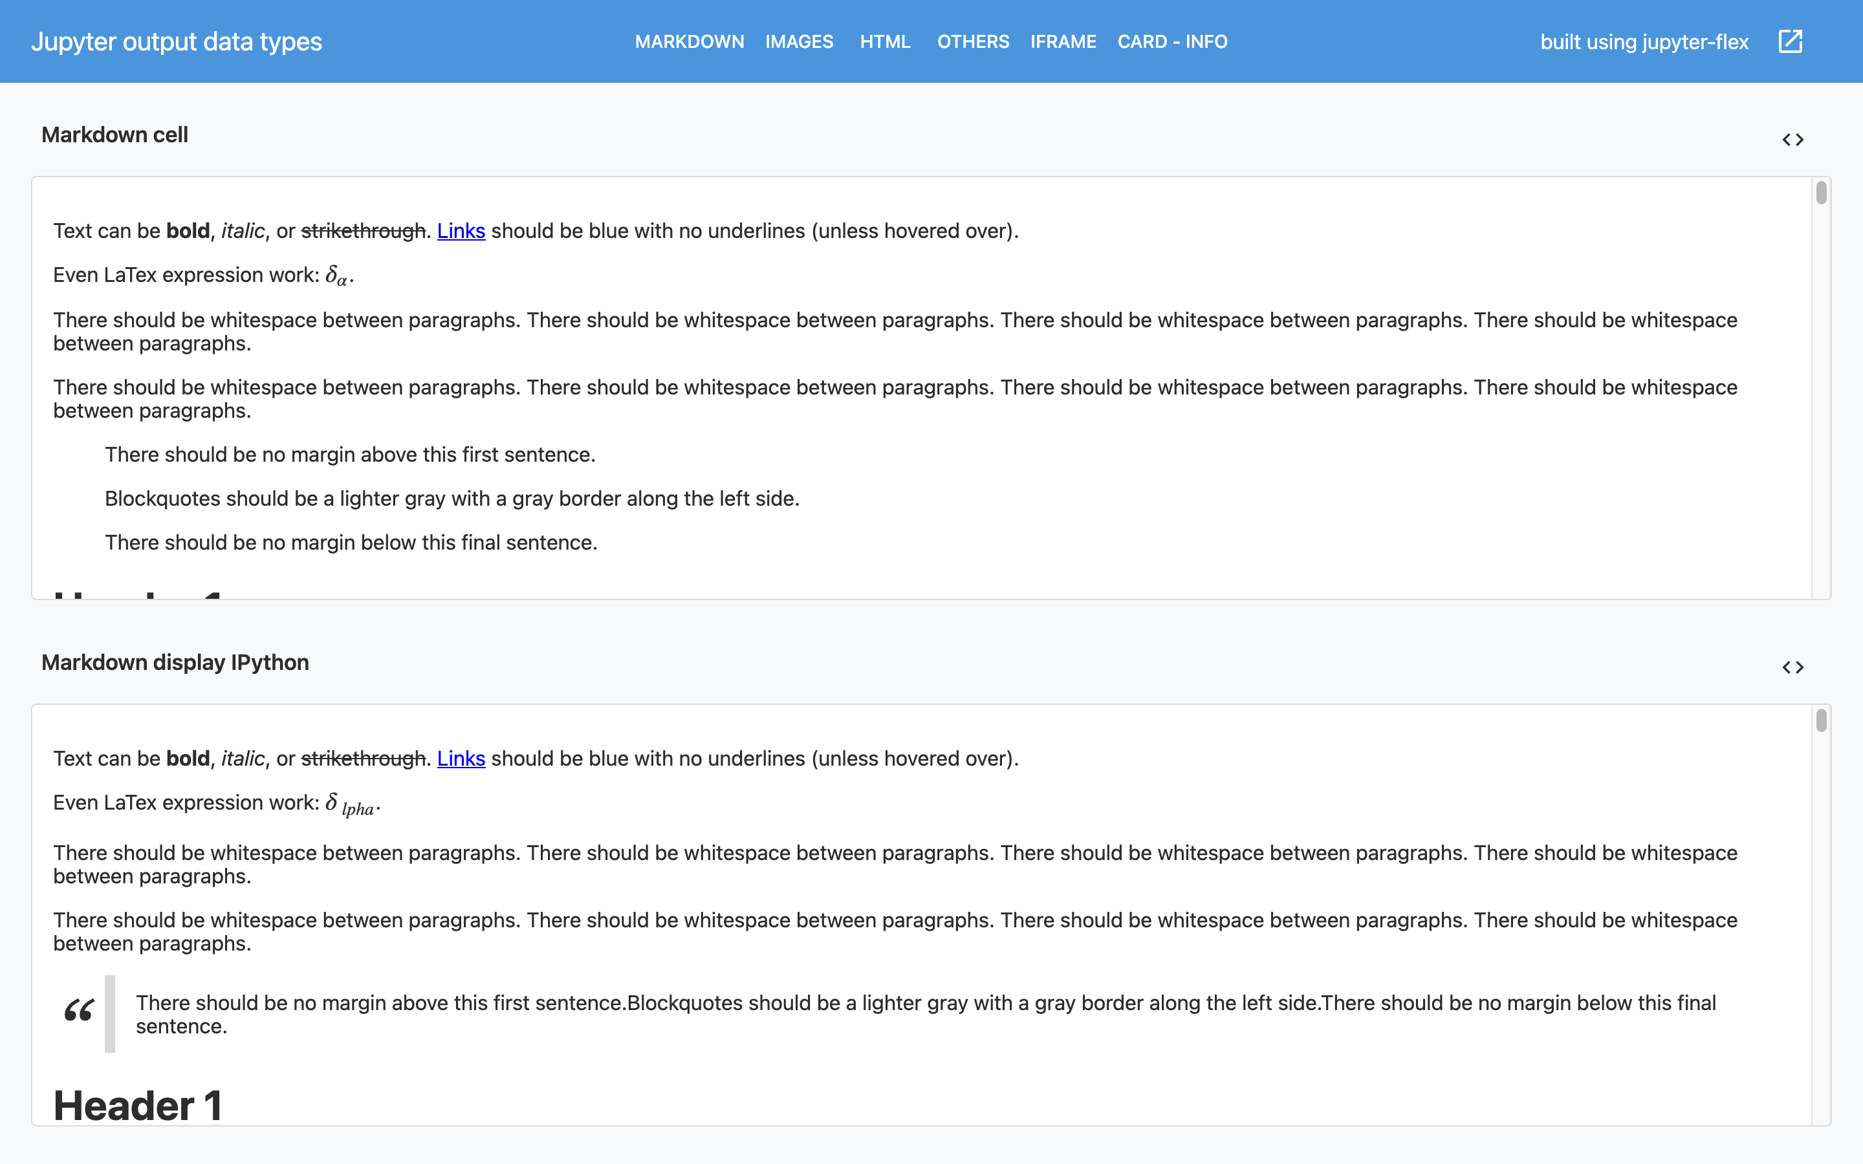Image resolution: width=1863 pixels, height=1164 pixels.
Task: Go to the HTML page
Action: click(884, 41)
